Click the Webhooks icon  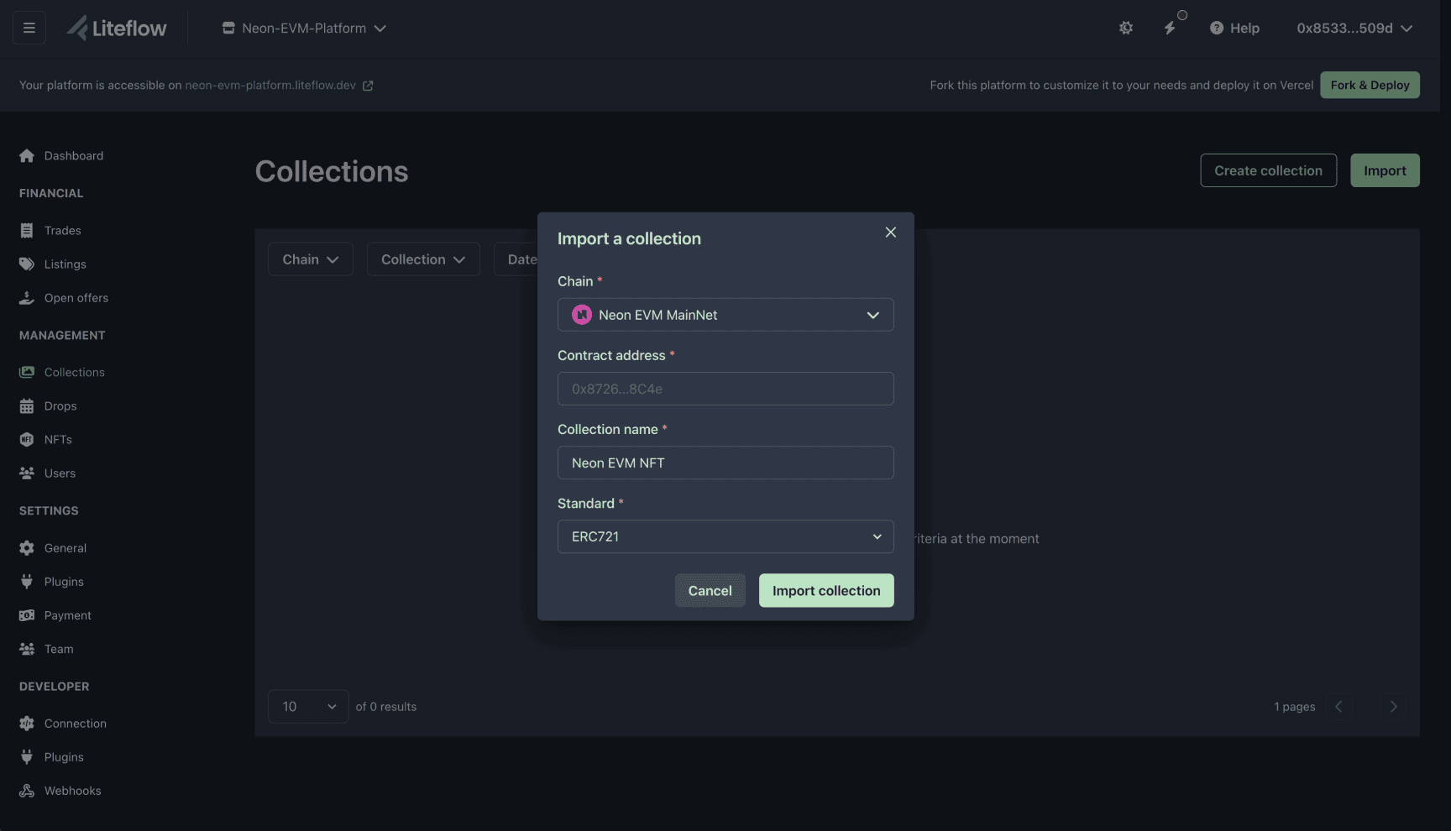coord(27,790)
